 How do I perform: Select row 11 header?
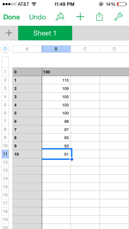click(5, 154)
